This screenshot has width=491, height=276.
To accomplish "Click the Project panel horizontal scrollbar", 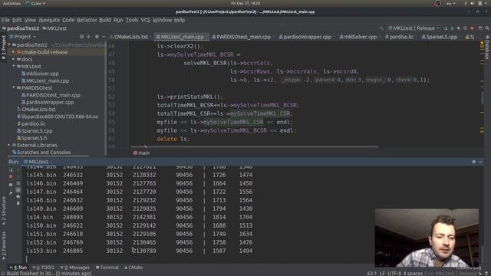I will pos(48,156).
